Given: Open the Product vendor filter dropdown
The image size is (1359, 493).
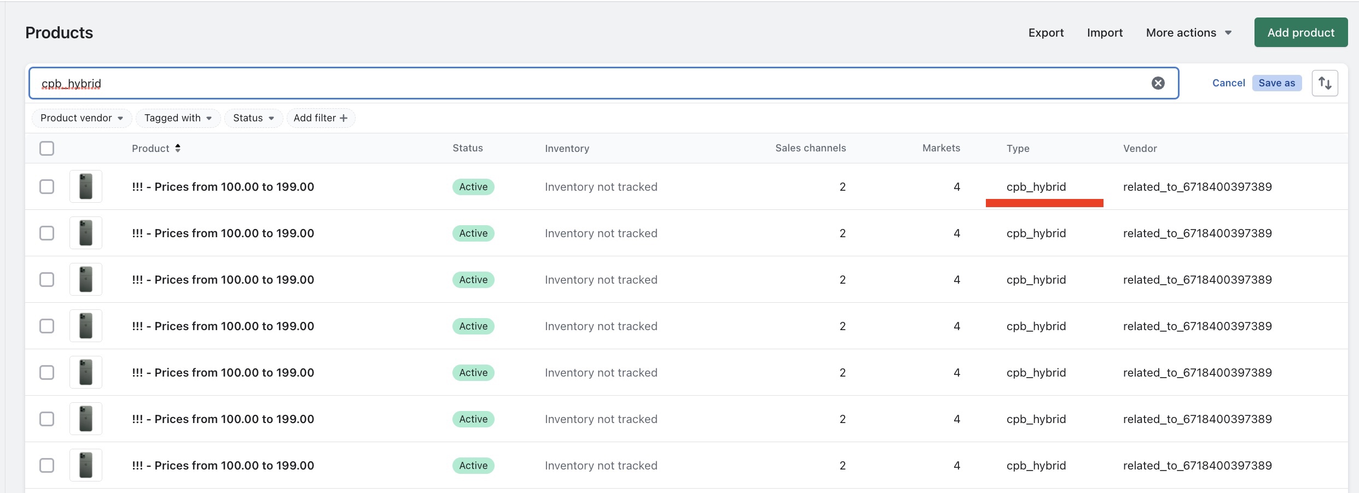Looking at the screenshot, I should (82, 118).
